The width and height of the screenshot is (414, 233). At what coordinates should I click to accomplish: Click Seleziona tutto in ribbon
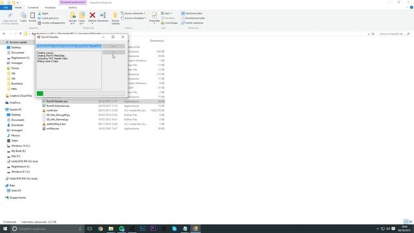[191, 14]
